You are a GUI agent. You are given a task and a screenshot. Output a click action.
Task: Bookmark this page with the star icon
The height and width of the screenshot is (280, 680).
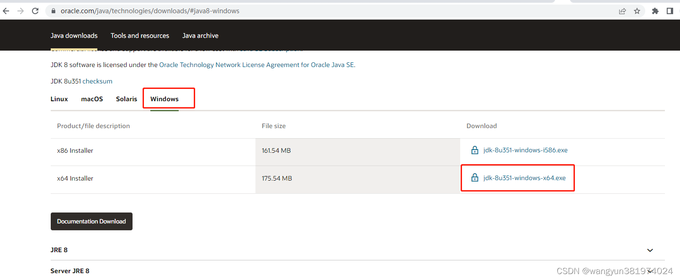637,11
